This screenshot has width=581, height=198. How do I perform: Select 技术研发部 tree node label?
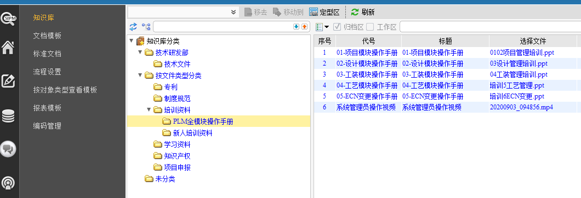[172, 53]
